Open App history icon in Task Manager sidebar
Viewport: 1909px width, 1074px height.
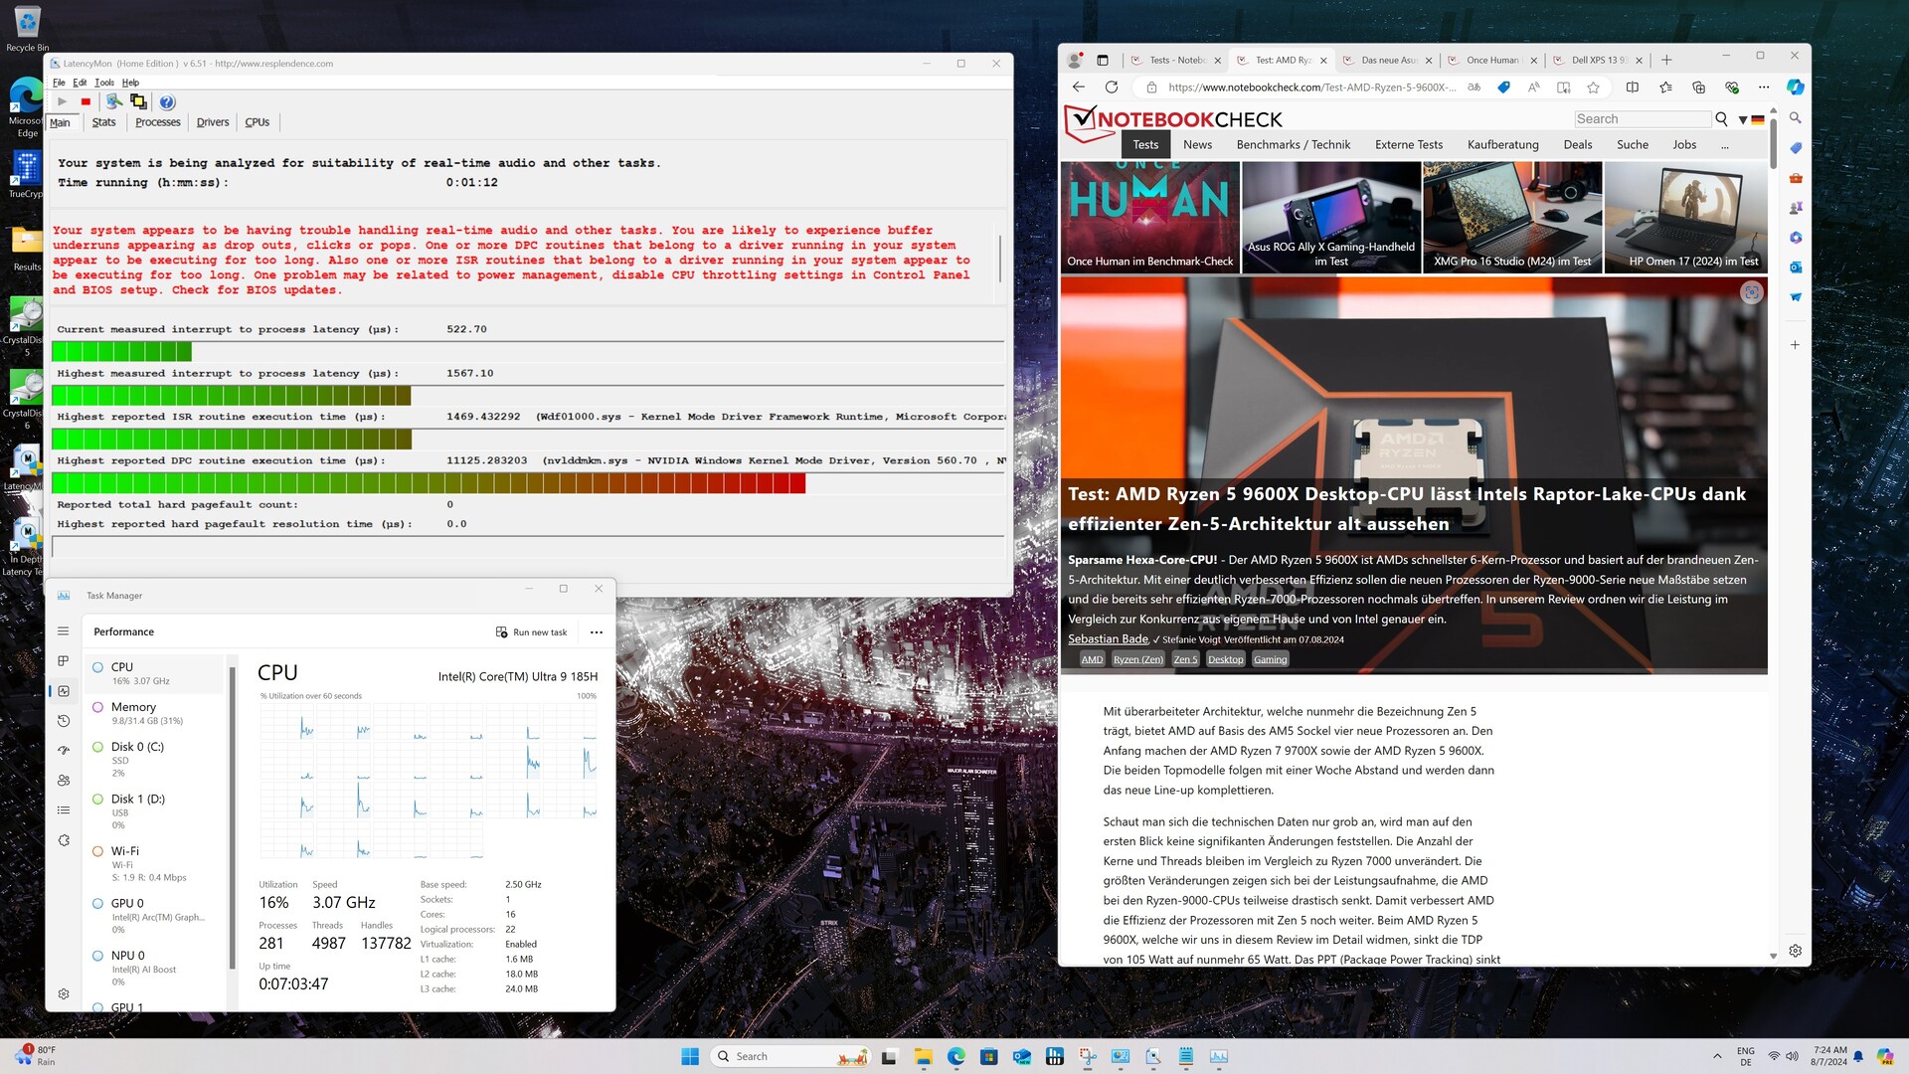[x=63, y=721]
